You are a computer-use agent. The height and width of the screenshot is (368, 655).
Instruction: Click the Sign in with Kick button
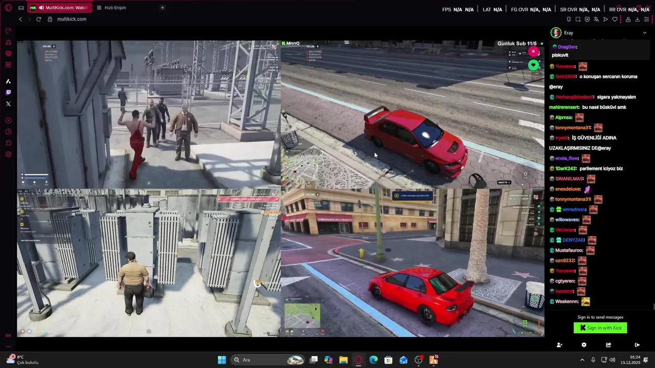click(600, 328)
